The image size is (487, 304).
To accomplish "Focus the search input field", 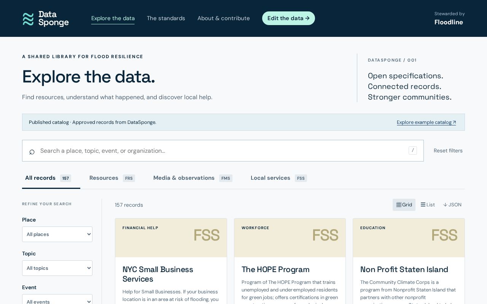I will point(223,150).
